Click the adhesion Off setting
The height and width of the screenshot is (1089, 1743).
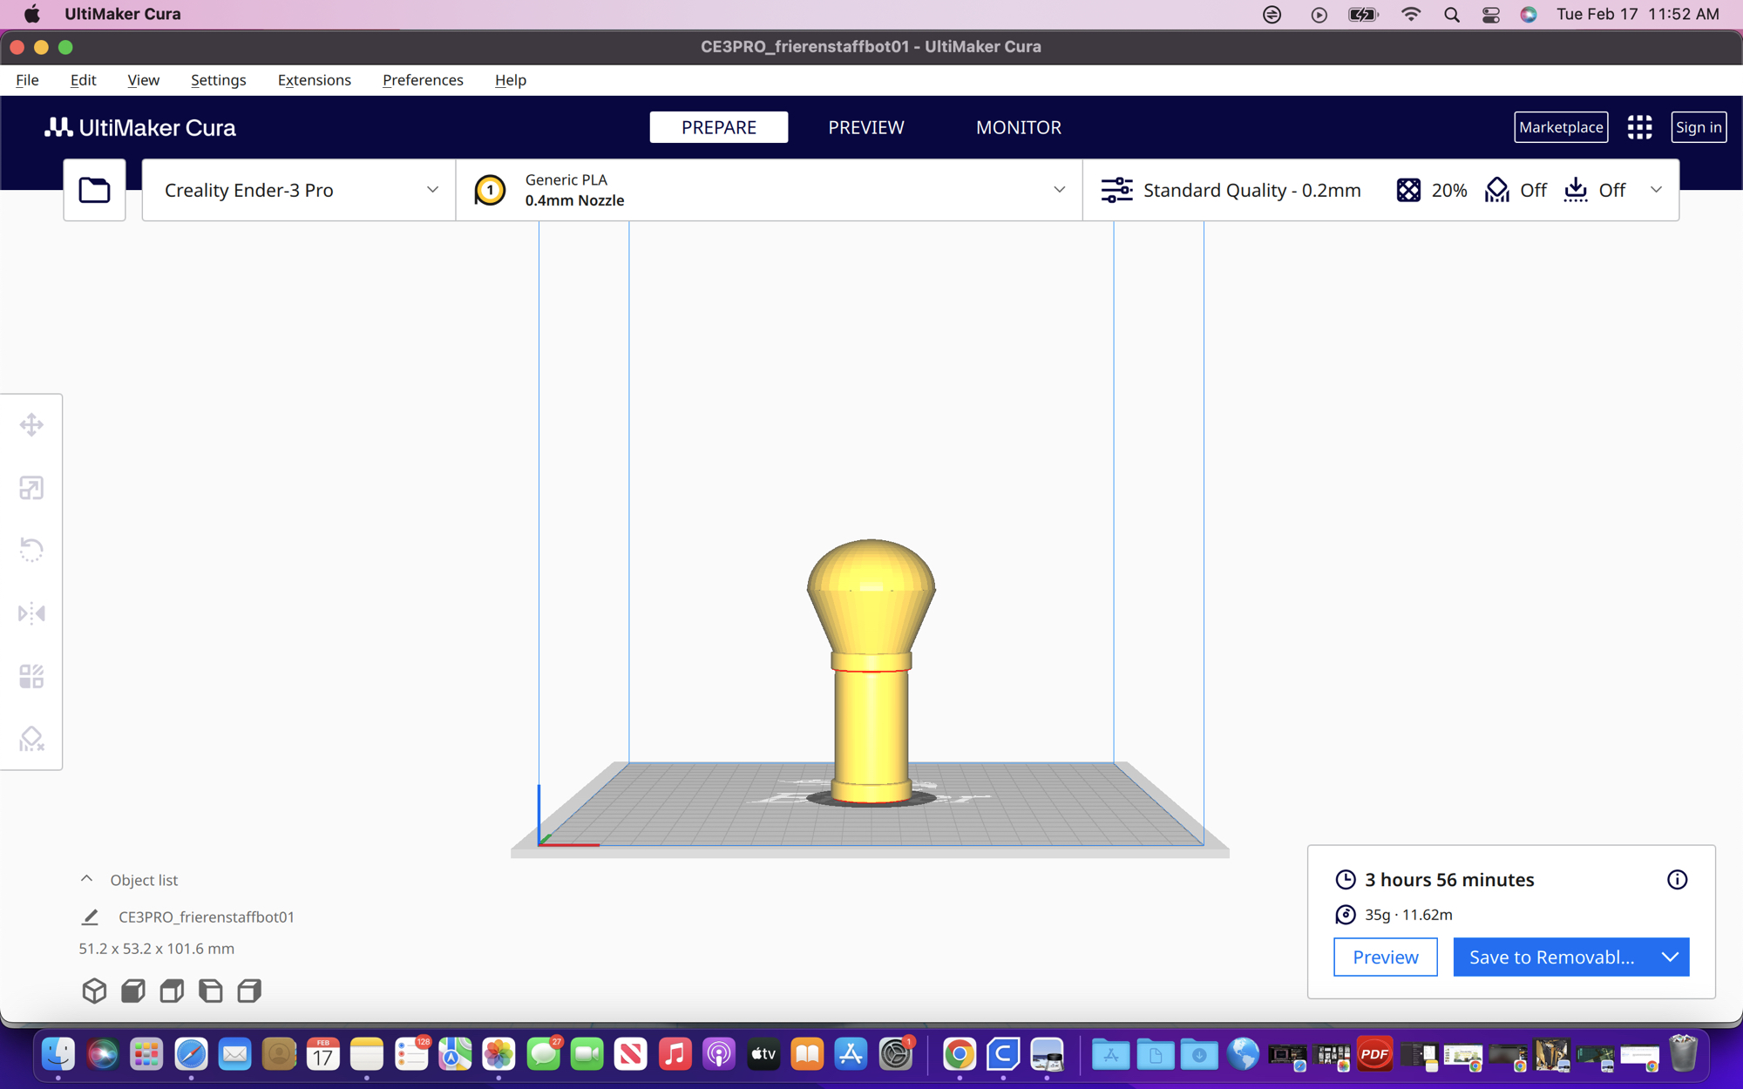coord(1595,190)
